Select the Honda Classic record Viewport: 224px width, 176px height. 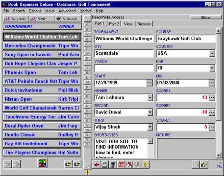tap(42, 134)
